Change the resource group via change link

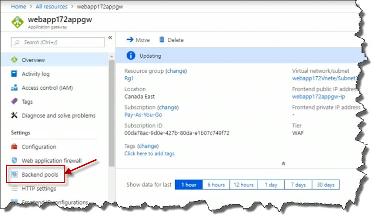click(176, 71)
